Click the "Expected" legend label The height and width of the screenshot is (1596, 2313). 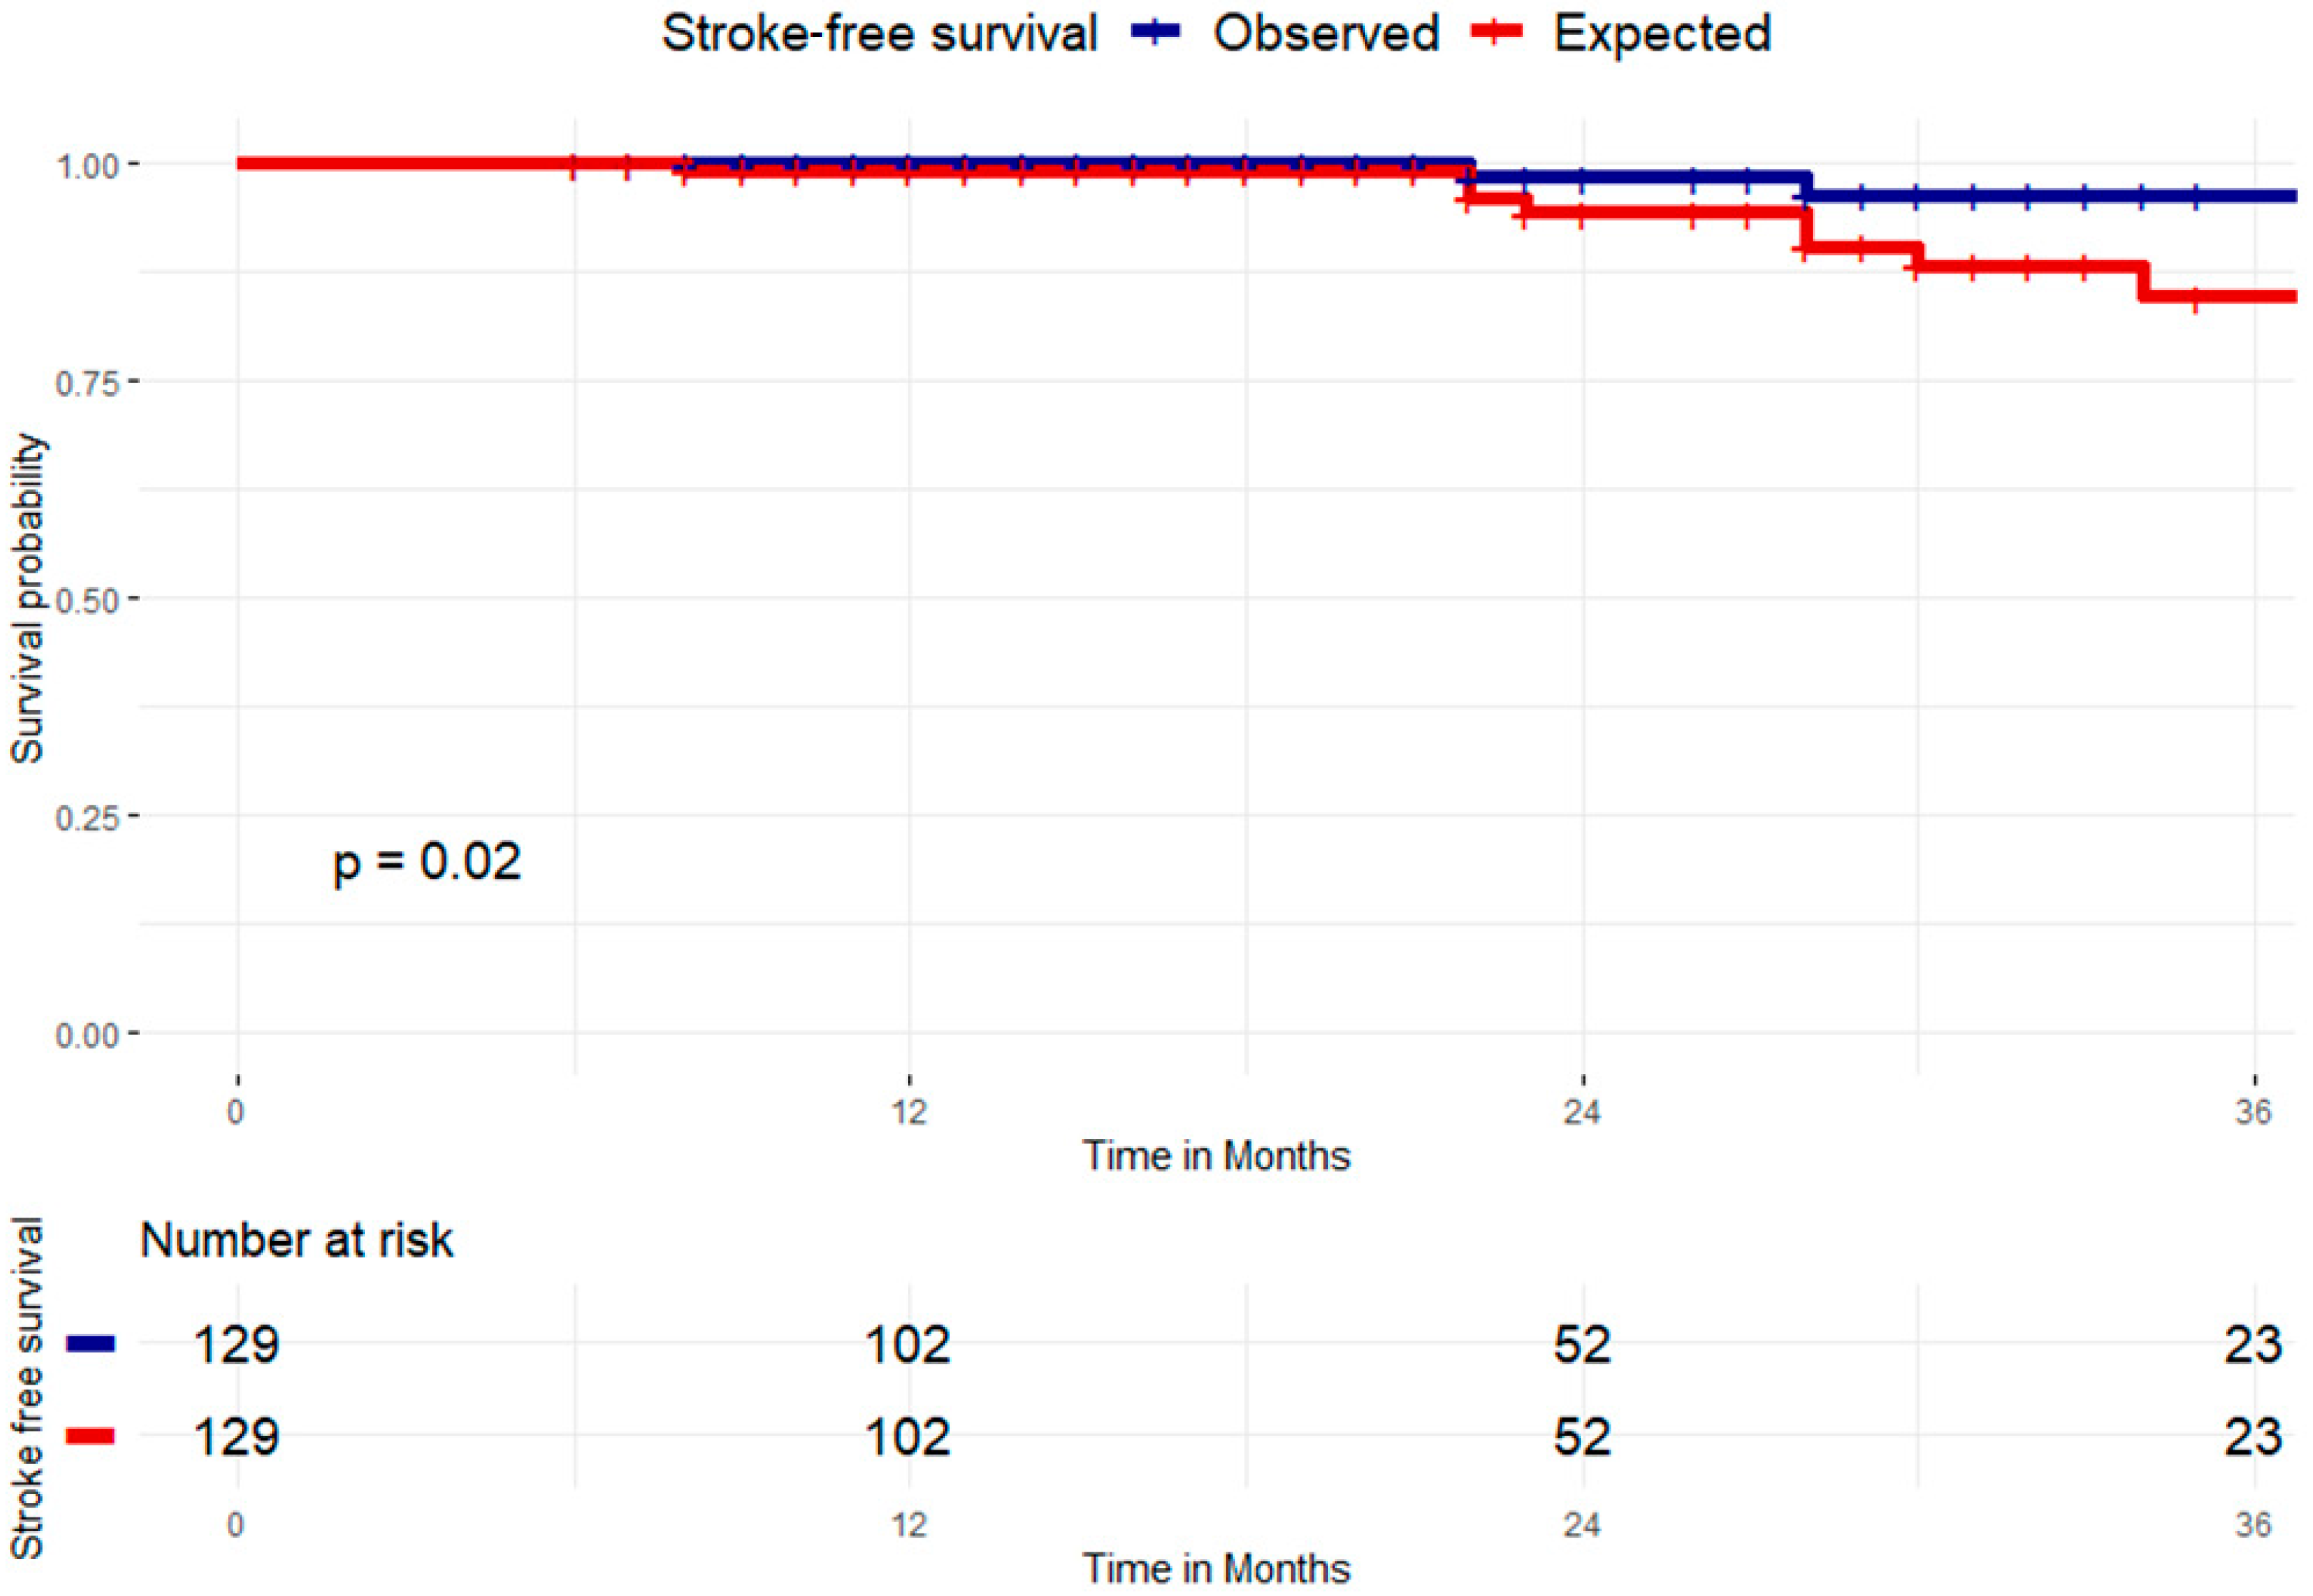tap(1662, 33)
